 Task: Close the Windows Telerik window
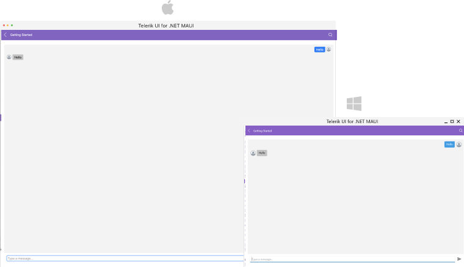(459, 121)
